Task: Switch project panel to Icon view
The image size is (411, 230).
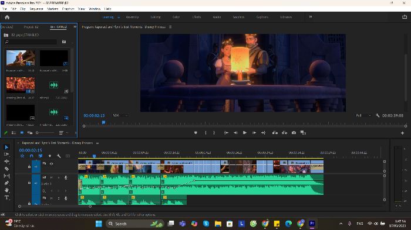Action: 22,133
